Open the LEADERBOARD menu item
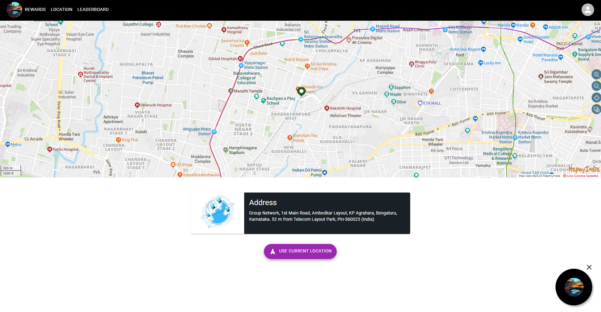Image resolution: width=601 pixels, height=312 pixels. coord(93,9)
